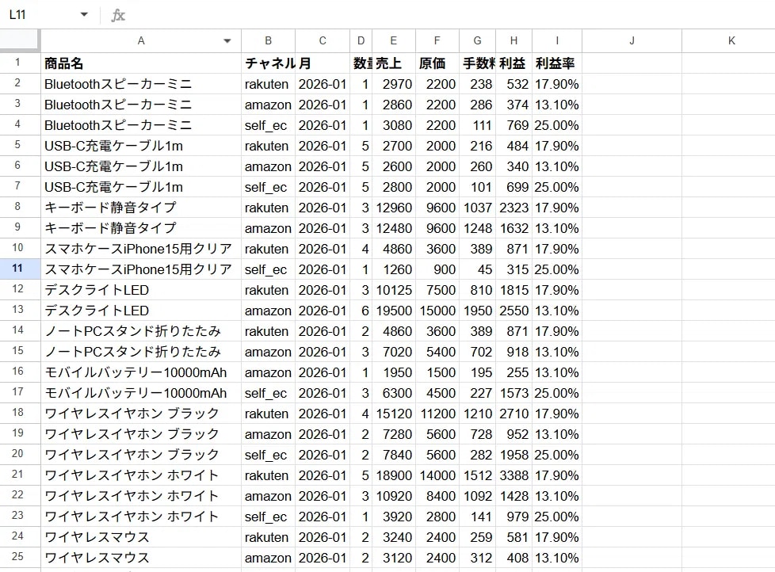Click cost value 15000
775x572 pixels.
437,311
